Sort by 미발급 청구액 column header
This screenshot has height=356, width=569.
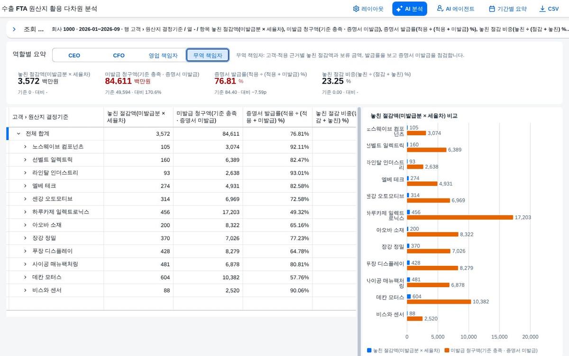(x=208, y=117)
